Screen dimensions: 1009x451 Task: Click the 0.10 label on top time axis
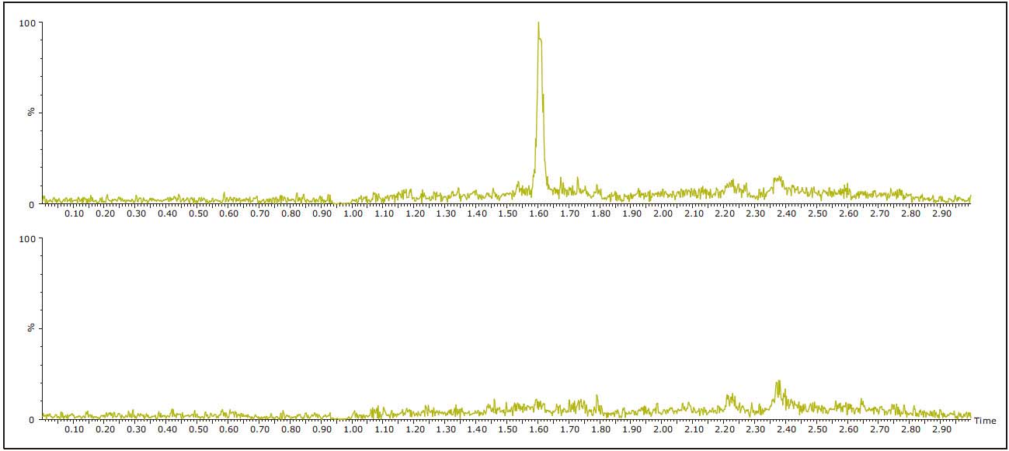(75, 213)
